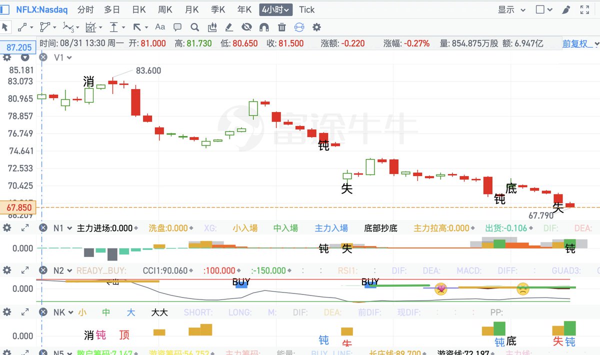Maximize the N1 indicator panel
The height and width of the screenshot is (355, 600).
click(25, 228)
